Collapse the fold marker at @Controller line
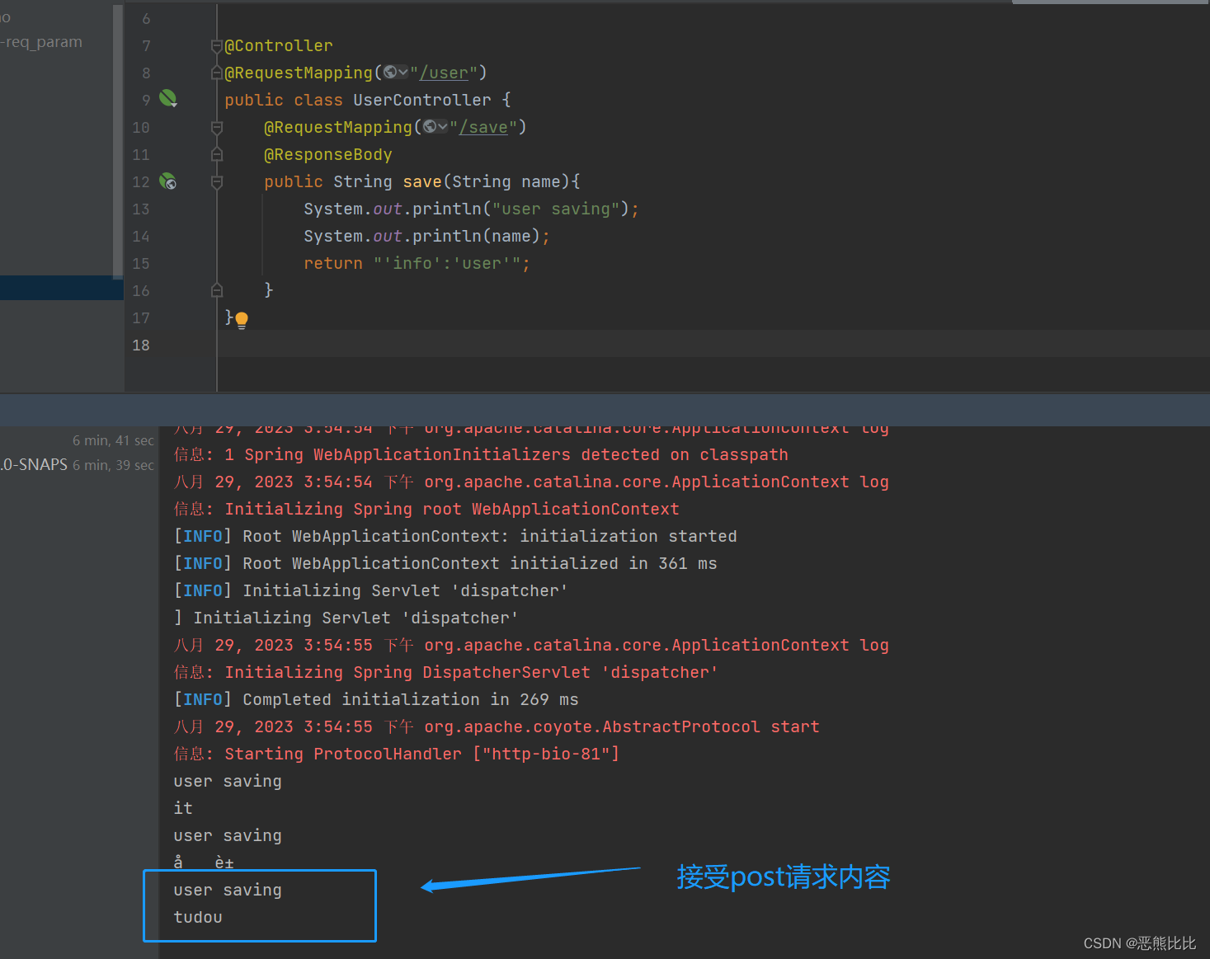1210x959 pixels. click(217, 45)
